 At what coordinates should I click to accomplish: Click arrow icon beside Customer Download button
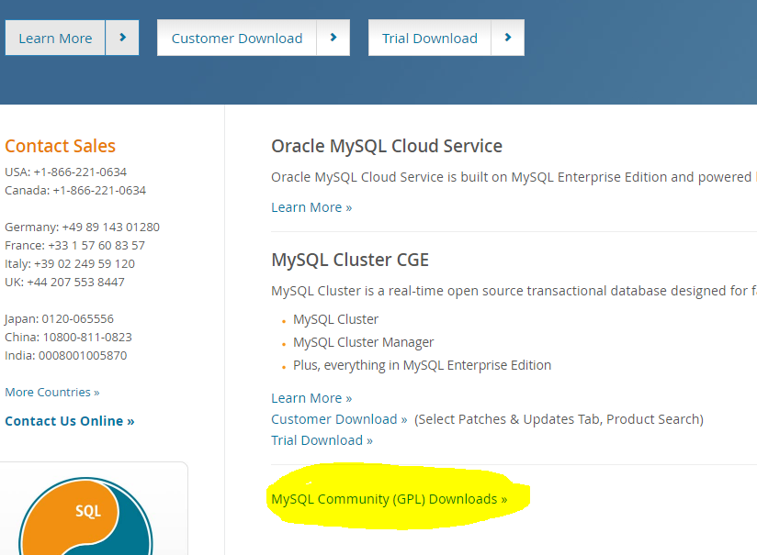coord(333,38)
